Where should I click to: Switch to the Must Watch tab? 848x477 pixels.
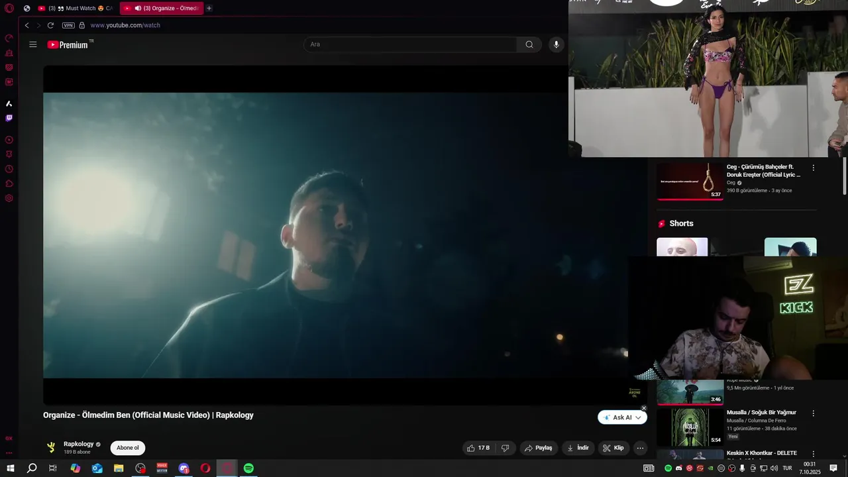coord(76,9)
